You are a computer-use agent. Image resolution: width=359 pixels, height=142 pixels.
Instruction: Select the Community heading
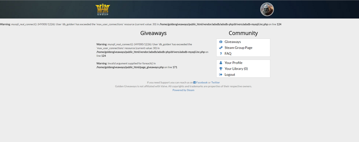point(243,33)
